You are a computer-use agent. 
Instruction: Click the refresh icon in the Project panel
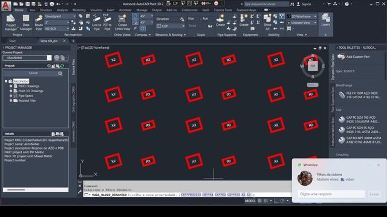tap(62, 66)
